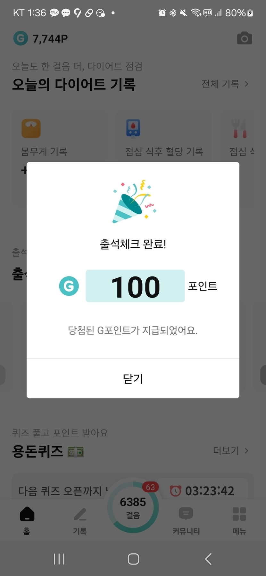This screenshot has height=576, width=266.
Task: Tap the 100 point reward box
Action: pyautogui.click(x=135, y=286)
